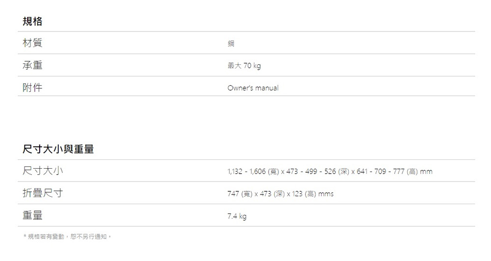
Task: Select the 附件 row label
Action: [32, 87]
